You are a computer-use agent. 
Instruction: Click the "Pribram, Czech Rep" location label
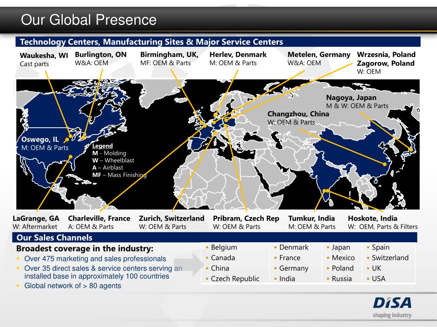pos(246,218)
